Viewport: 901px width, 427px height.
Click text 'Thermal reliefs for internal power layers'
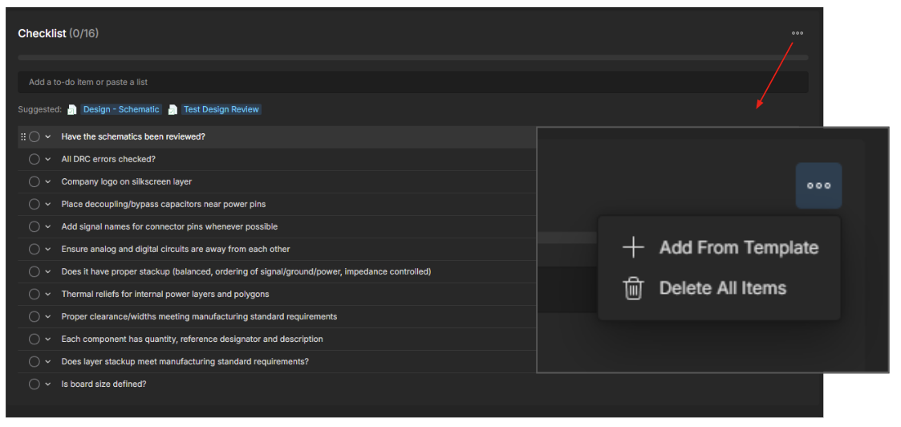140,294
